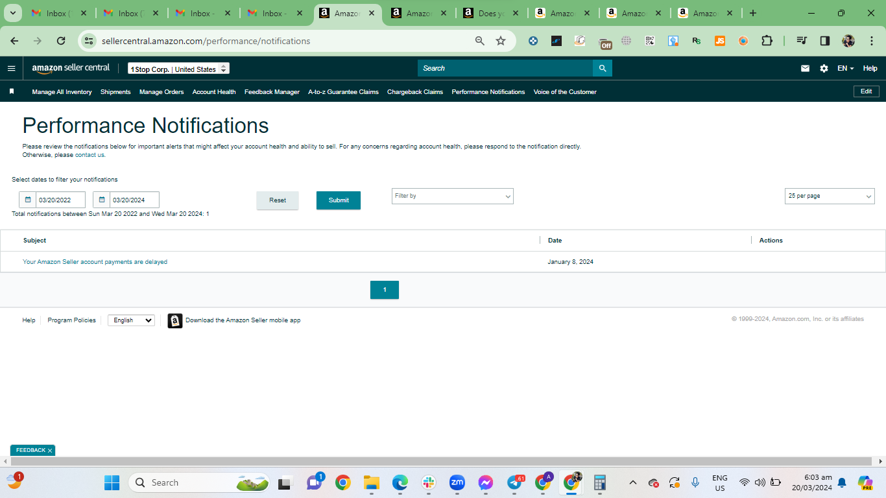Open Telegram from the taskbar
Screen dimensions: 886x498
(x=516, y=482)
